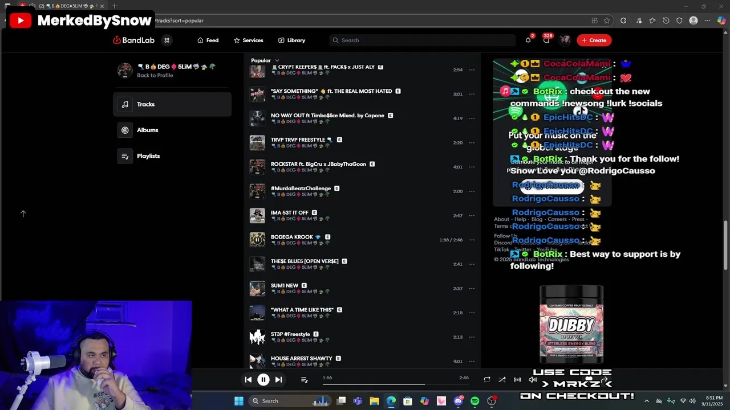Skip to the next track in player

pos(278,379)
